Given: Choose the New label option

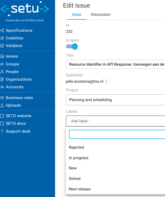Looking at the screenshot, I should pyautogui.click(x=115, y=168).
